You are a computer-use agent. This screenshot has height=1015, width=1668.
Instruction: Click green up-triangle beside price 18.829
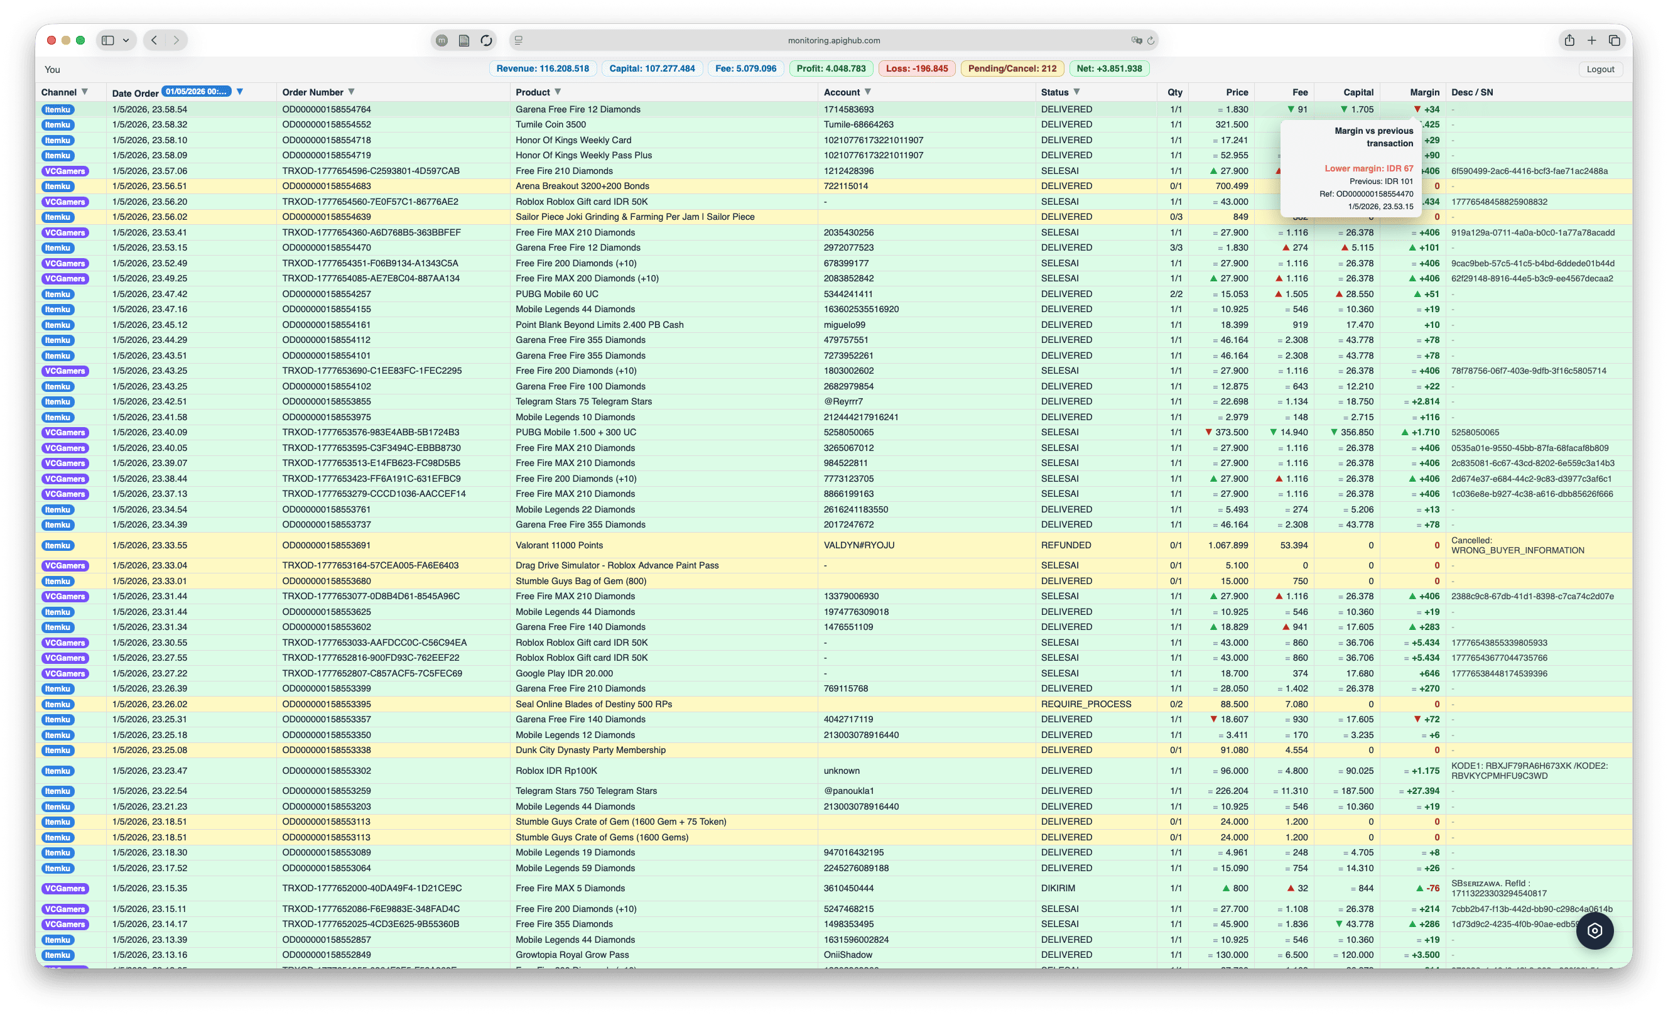click(x=1214, y=627)
